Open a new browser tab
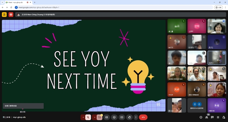This screenshot has height=122, width=228. coord(35,2)
